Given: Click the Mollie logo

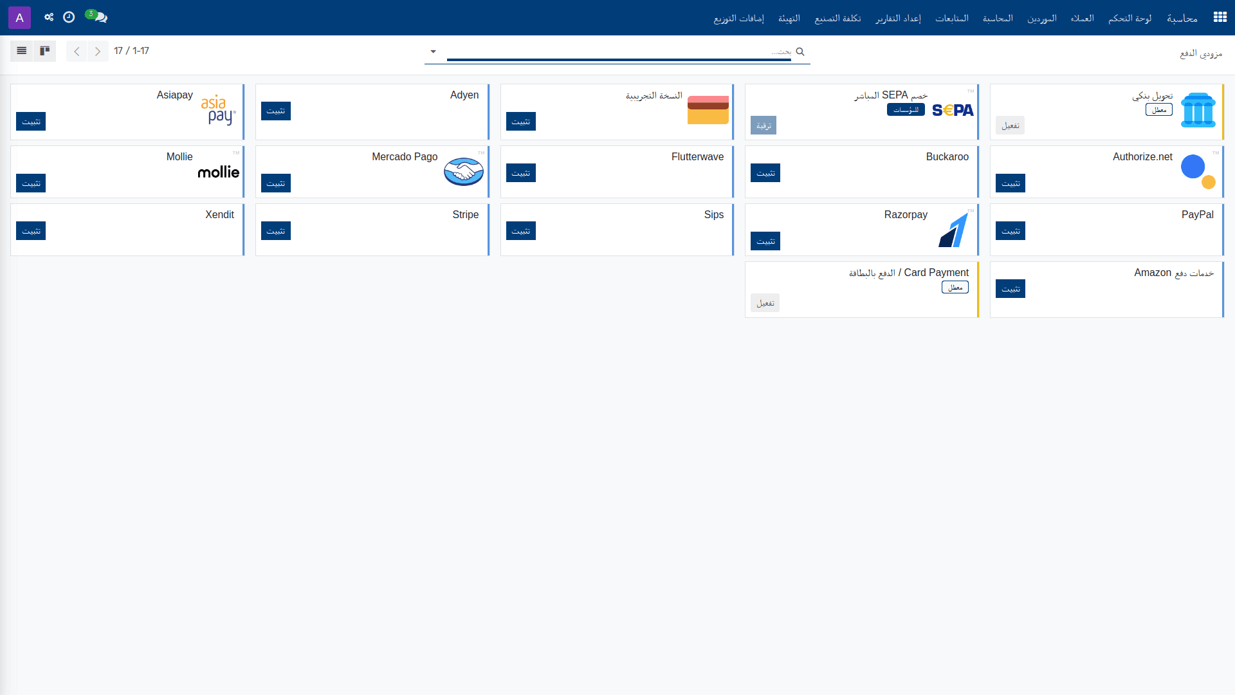Looking at the screenshot, I should 219,172.
